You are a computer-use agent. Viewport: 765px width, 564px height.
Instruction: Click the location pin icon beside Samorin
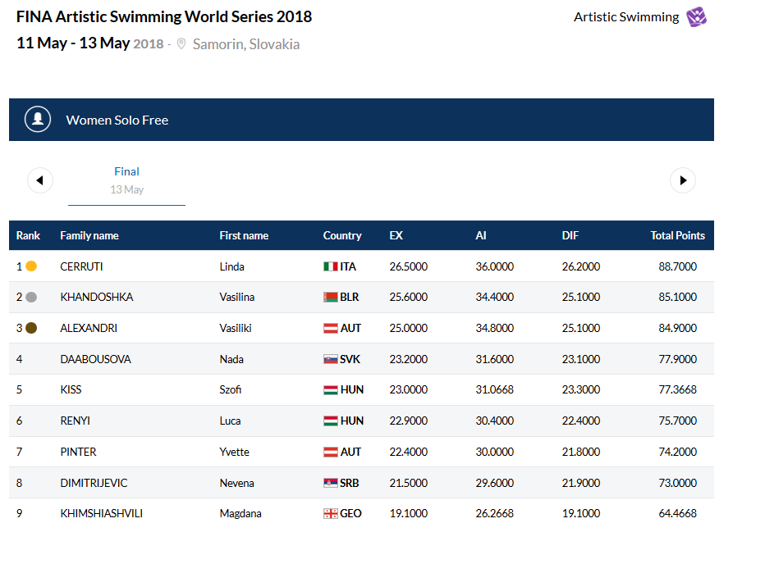click(181, 44)
